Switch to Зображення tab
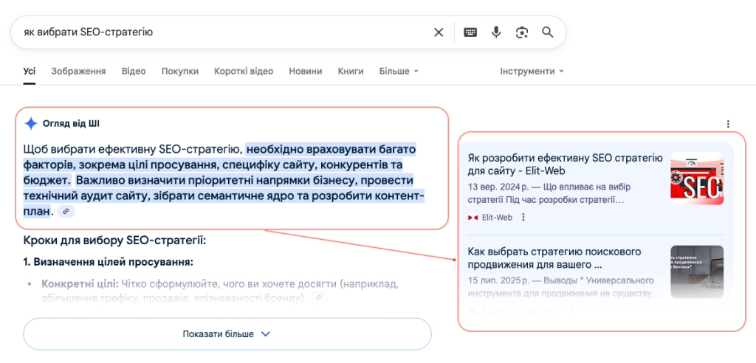 point(78,72)
